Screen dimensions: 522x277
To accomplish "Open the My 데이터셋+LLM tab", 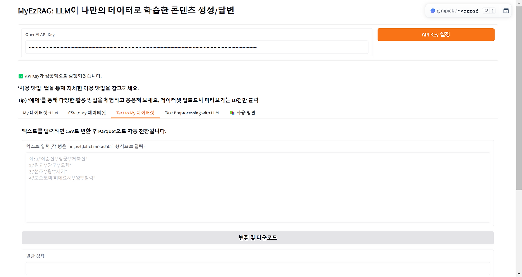I will pyautogui.click(x=40, y=113).
